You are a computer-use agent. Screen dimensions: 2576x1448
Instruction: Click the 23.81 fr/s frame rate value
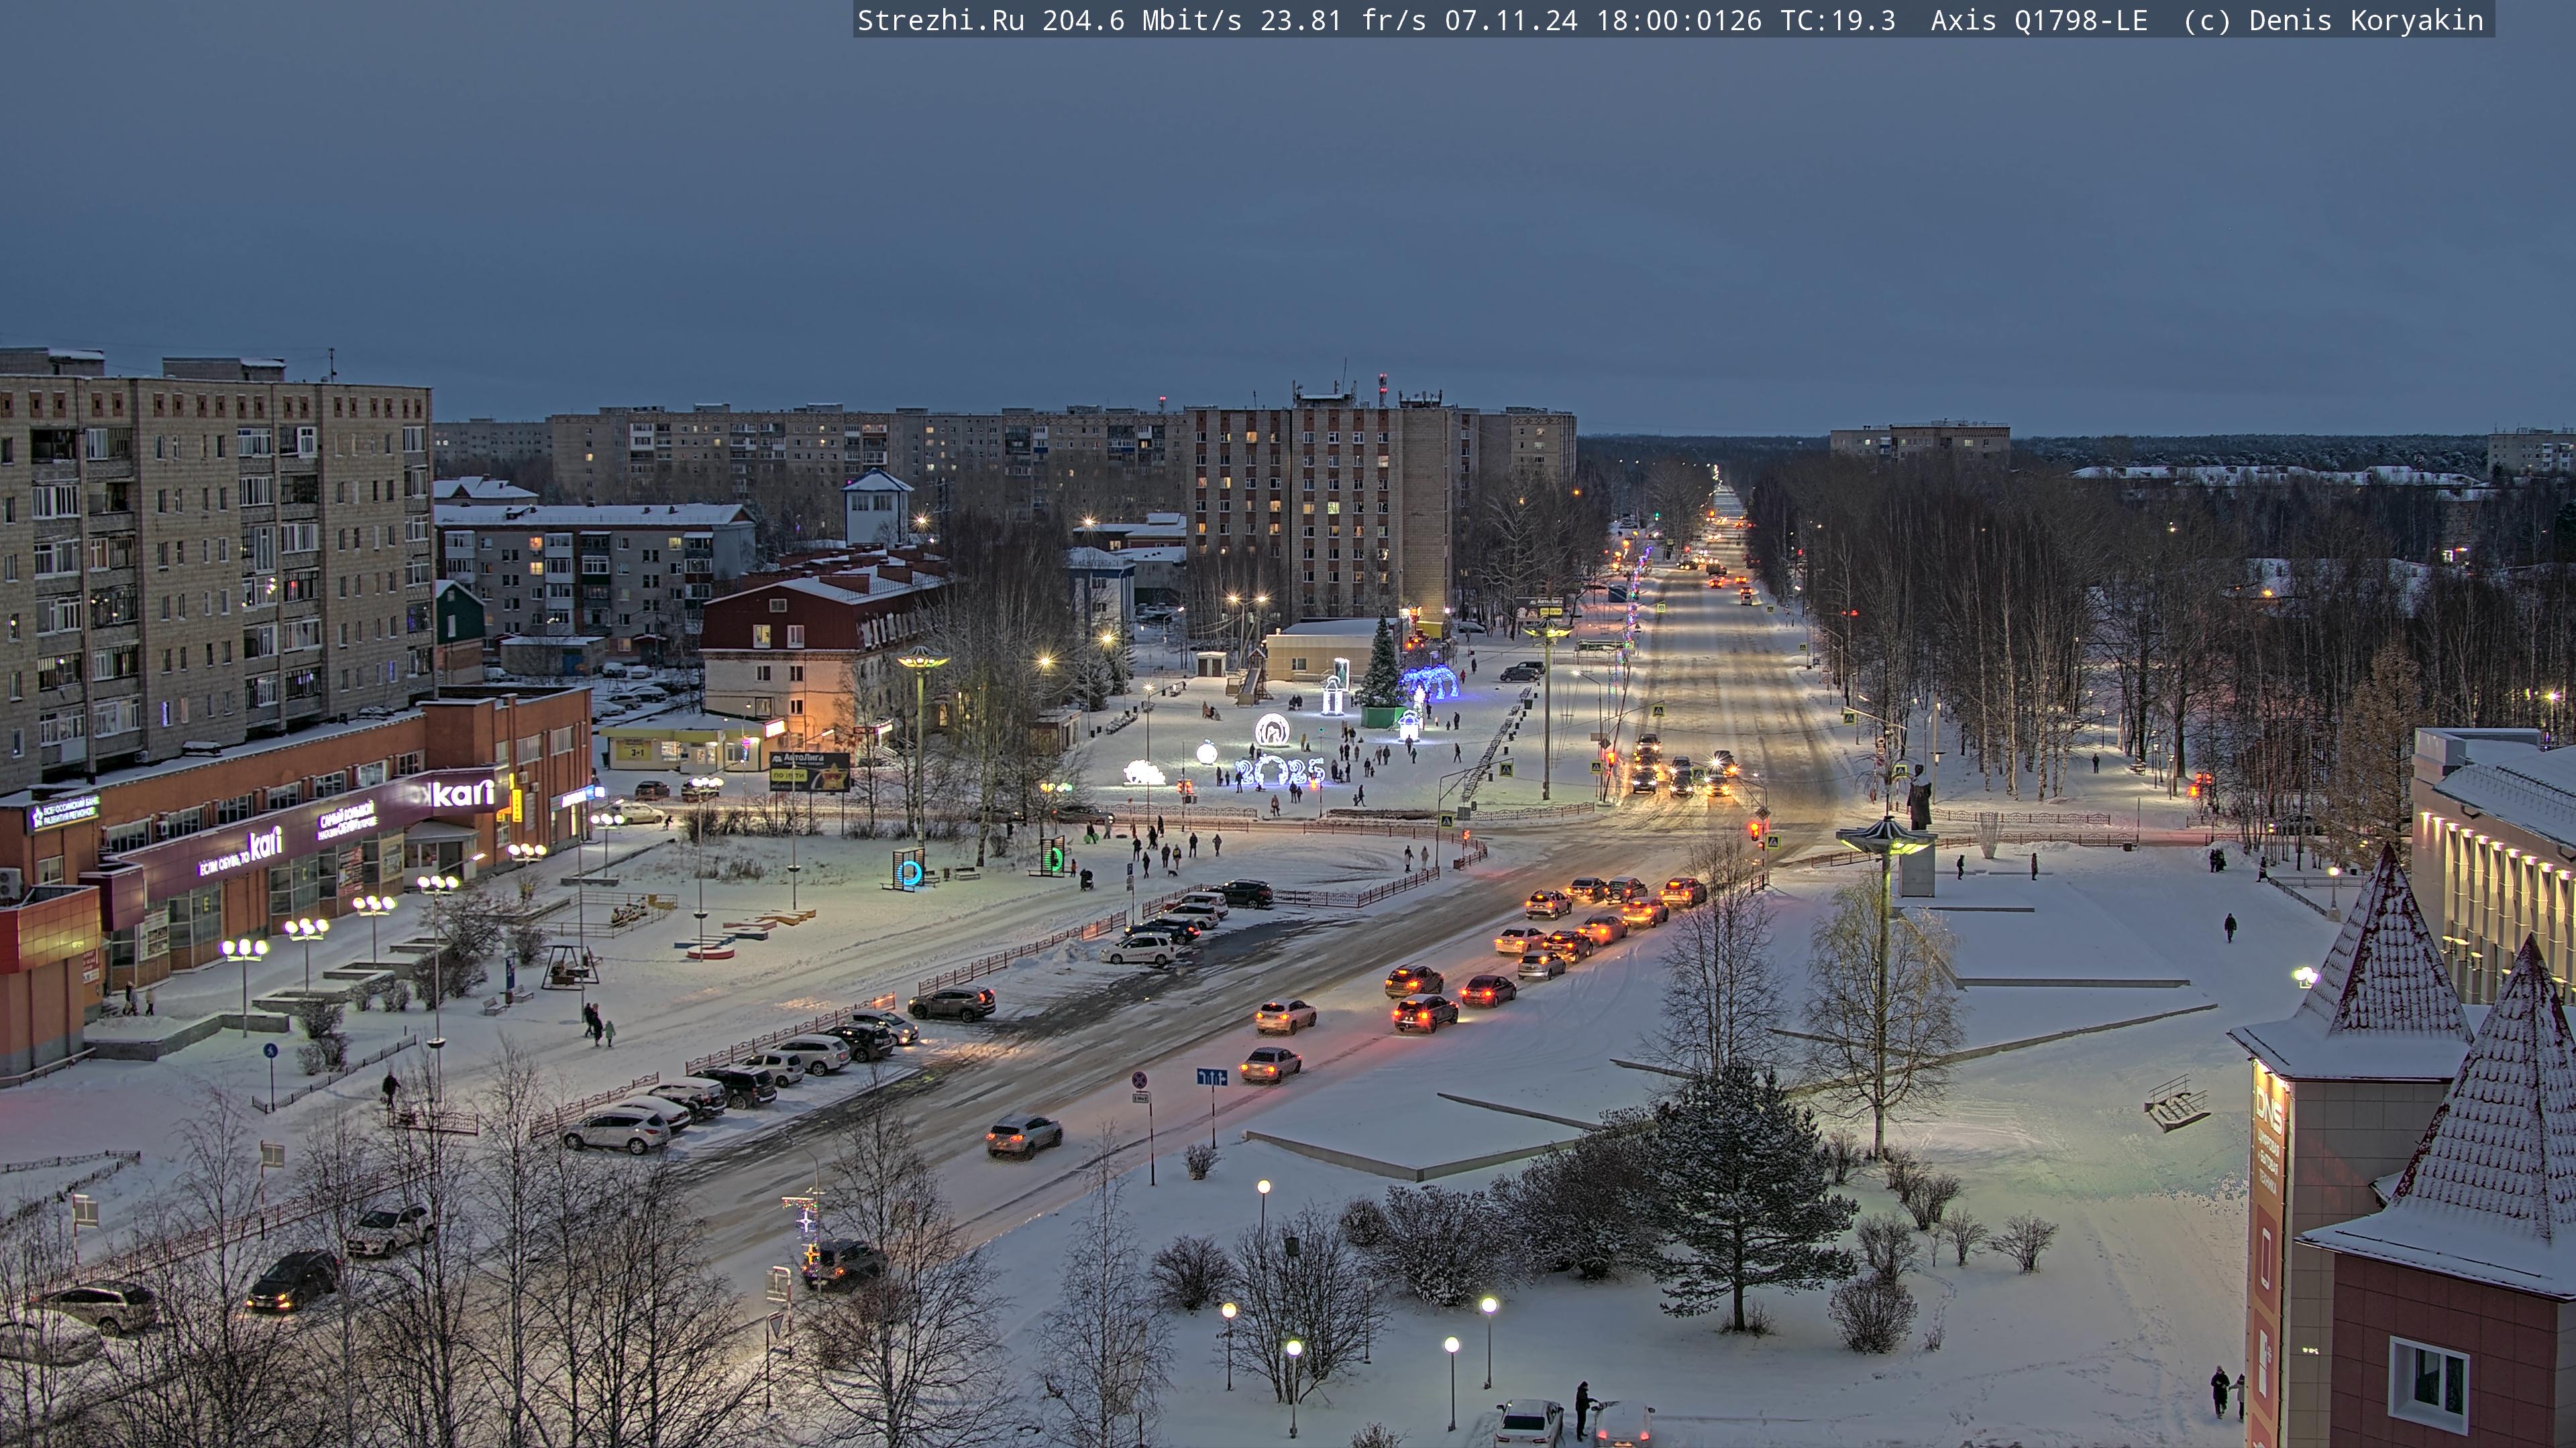(x=1342, y=20)
